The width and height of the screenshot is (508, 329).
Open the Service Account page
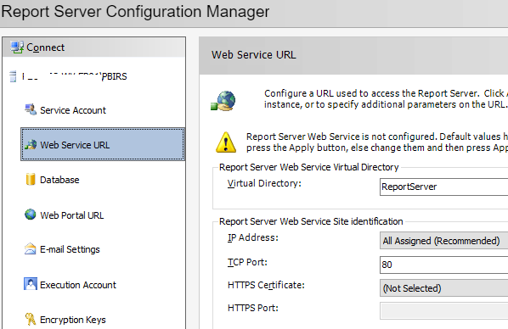tap(73, 110)
